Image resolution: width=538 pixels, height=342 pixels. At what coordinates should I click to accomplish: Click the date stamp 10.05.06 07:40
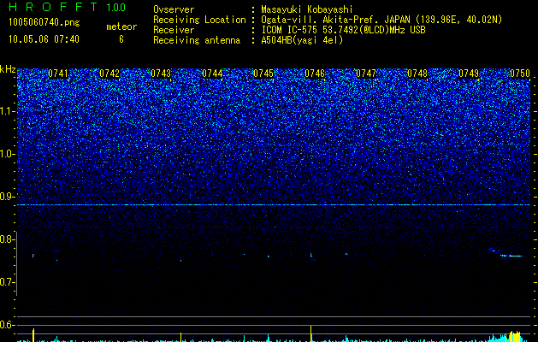coord(44,39)
